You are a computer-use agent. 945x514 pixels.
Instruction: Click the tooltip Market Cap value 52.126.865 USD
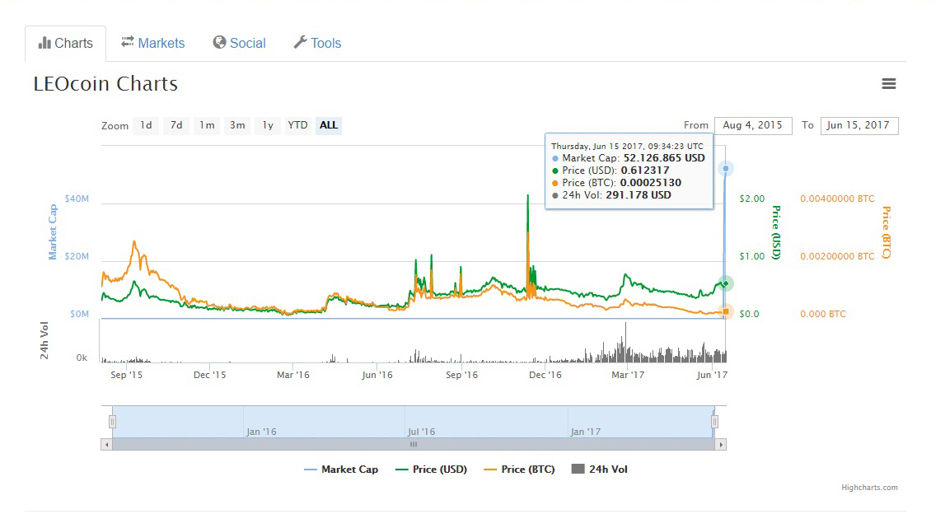[x=664, y=158]
